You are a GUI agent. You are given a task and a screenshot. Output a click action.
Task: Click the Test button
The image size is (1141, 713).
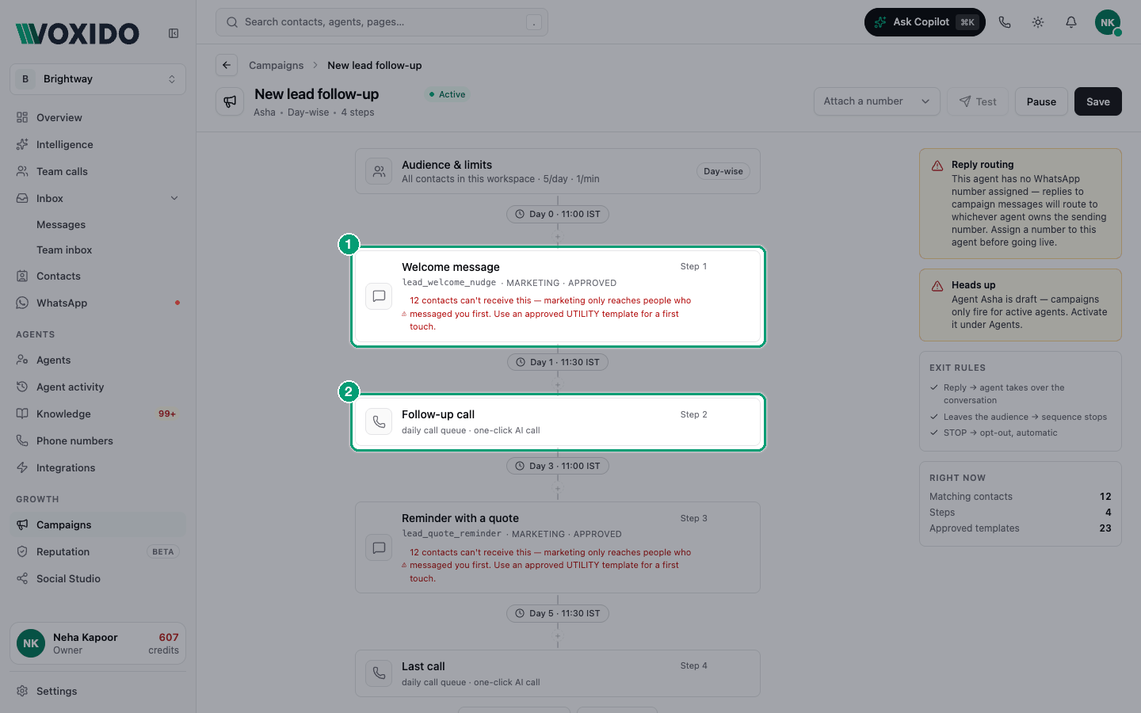pos(978,101)
